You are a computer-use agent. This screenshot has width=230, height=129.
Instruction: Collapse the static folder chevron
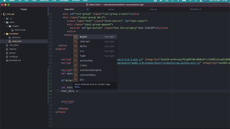tap(4, 22)
